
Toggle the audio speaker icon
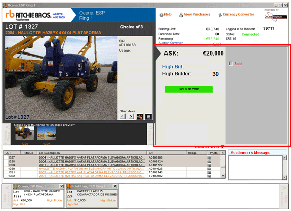click(140, 117)
